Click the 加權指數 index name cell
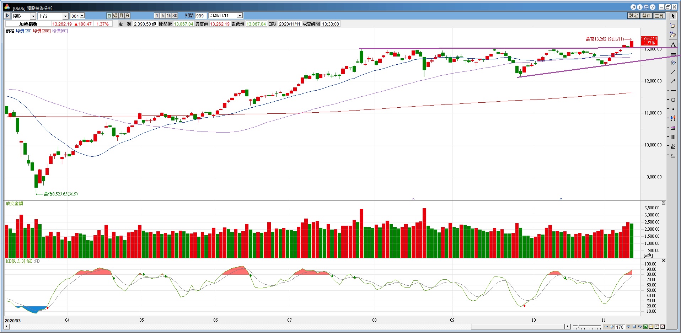The image size is (681, 333). pyautogui.click(x=28, y=24)
